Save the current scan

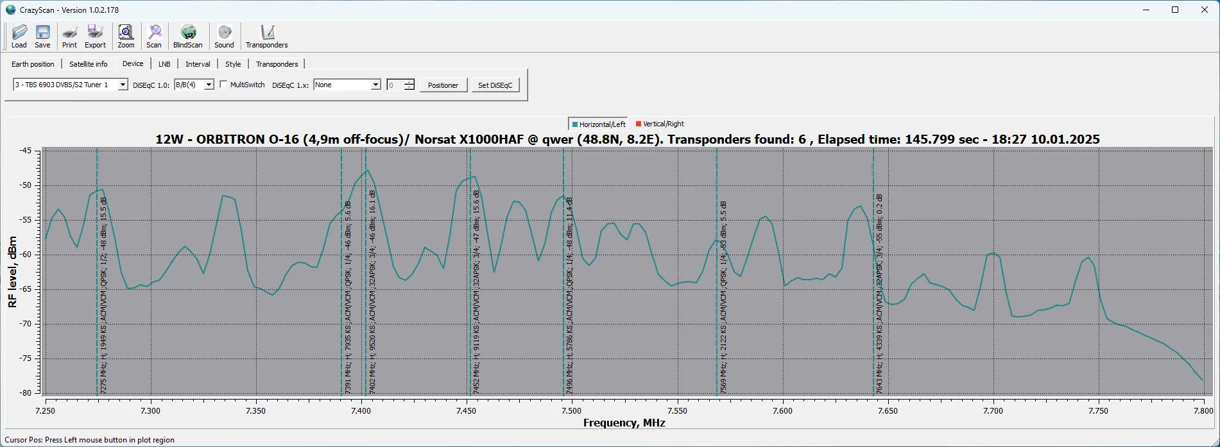coord(42,37)
